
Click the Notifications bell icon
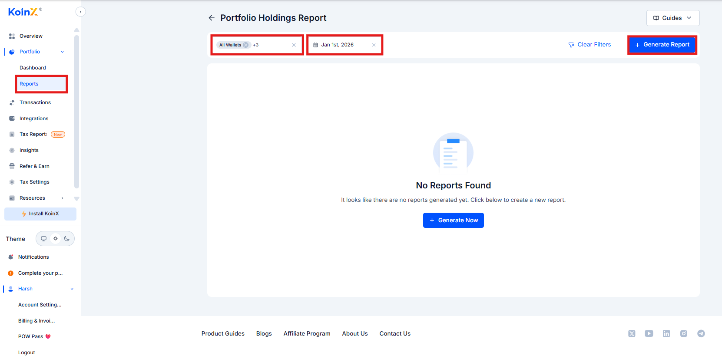[11, 257]
